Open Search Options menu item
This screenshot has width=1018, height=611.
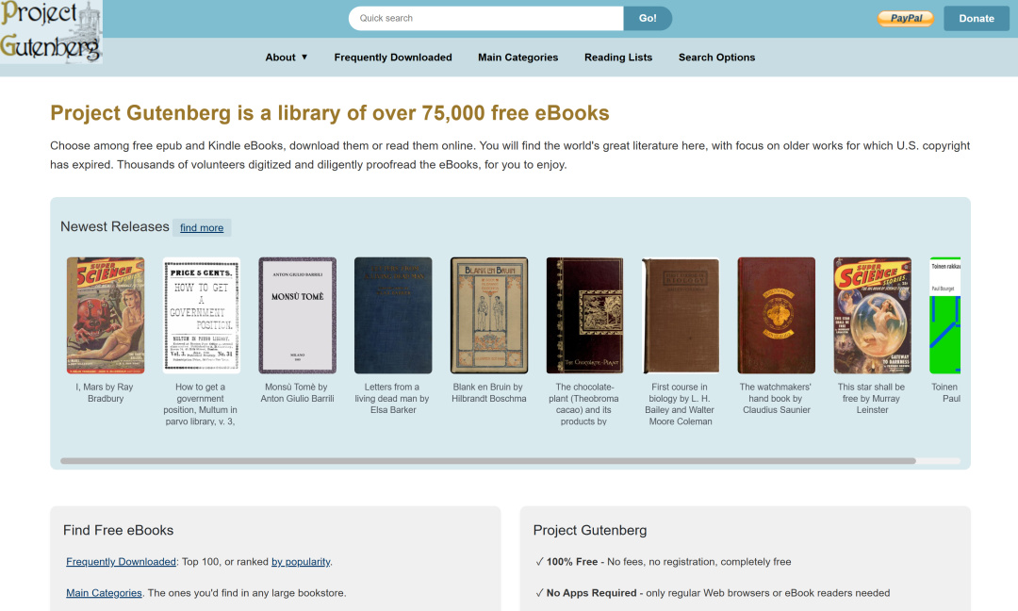click(x=716, y=58)
